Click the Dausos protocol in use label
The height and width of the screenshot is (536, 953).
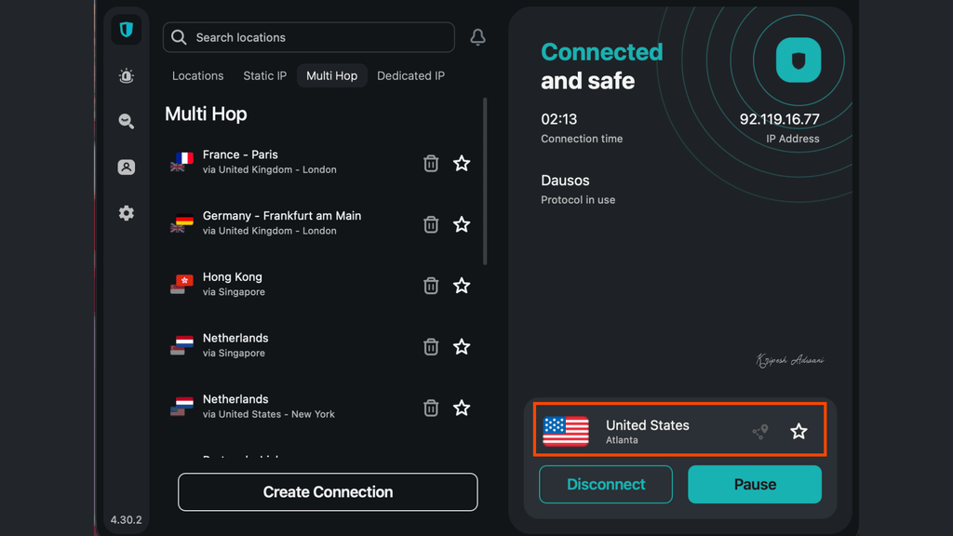tap(578, 189)
